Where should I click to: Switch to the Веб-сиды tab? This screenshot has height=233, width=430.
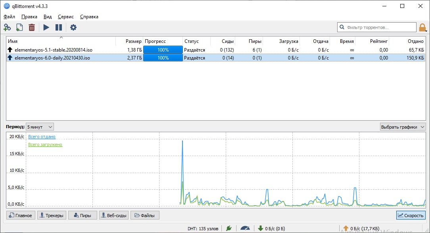click(x=114, y=216)
